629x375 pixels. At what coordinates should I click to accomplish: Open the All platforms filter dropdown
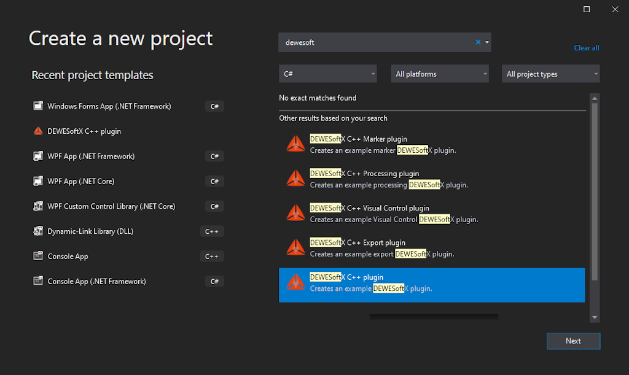(x=440, y=74)
